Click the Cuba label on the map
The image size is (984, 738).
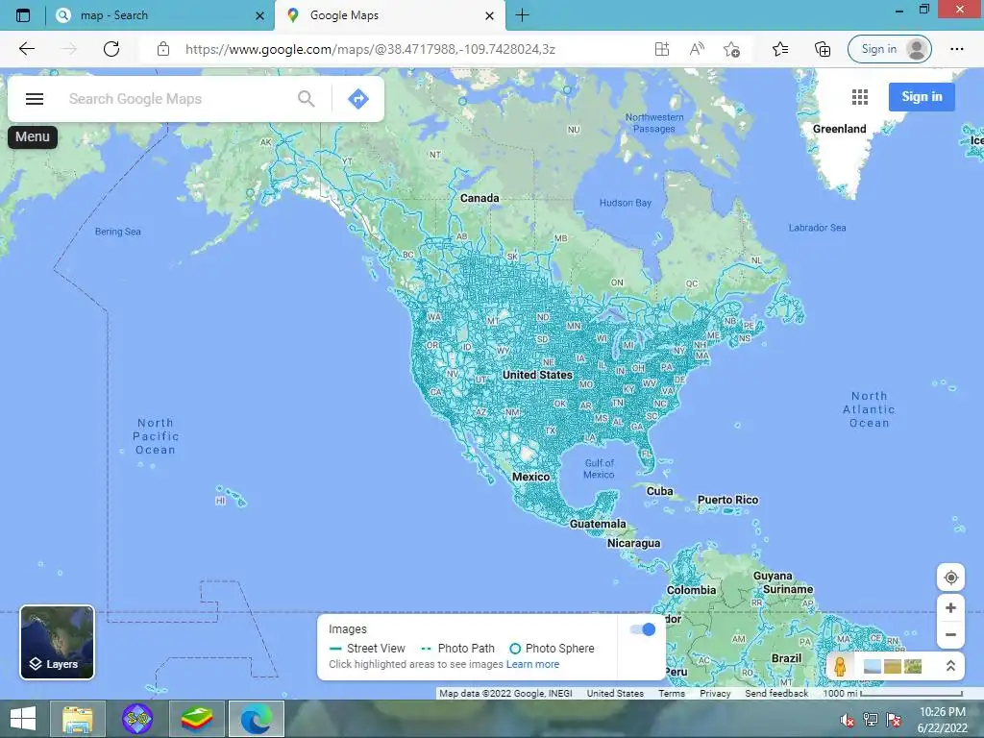point(659,491)
